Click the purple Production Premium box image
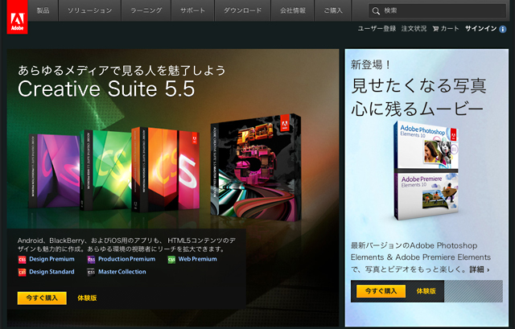The height and width of the screenshot is (329, 515). 55,171
